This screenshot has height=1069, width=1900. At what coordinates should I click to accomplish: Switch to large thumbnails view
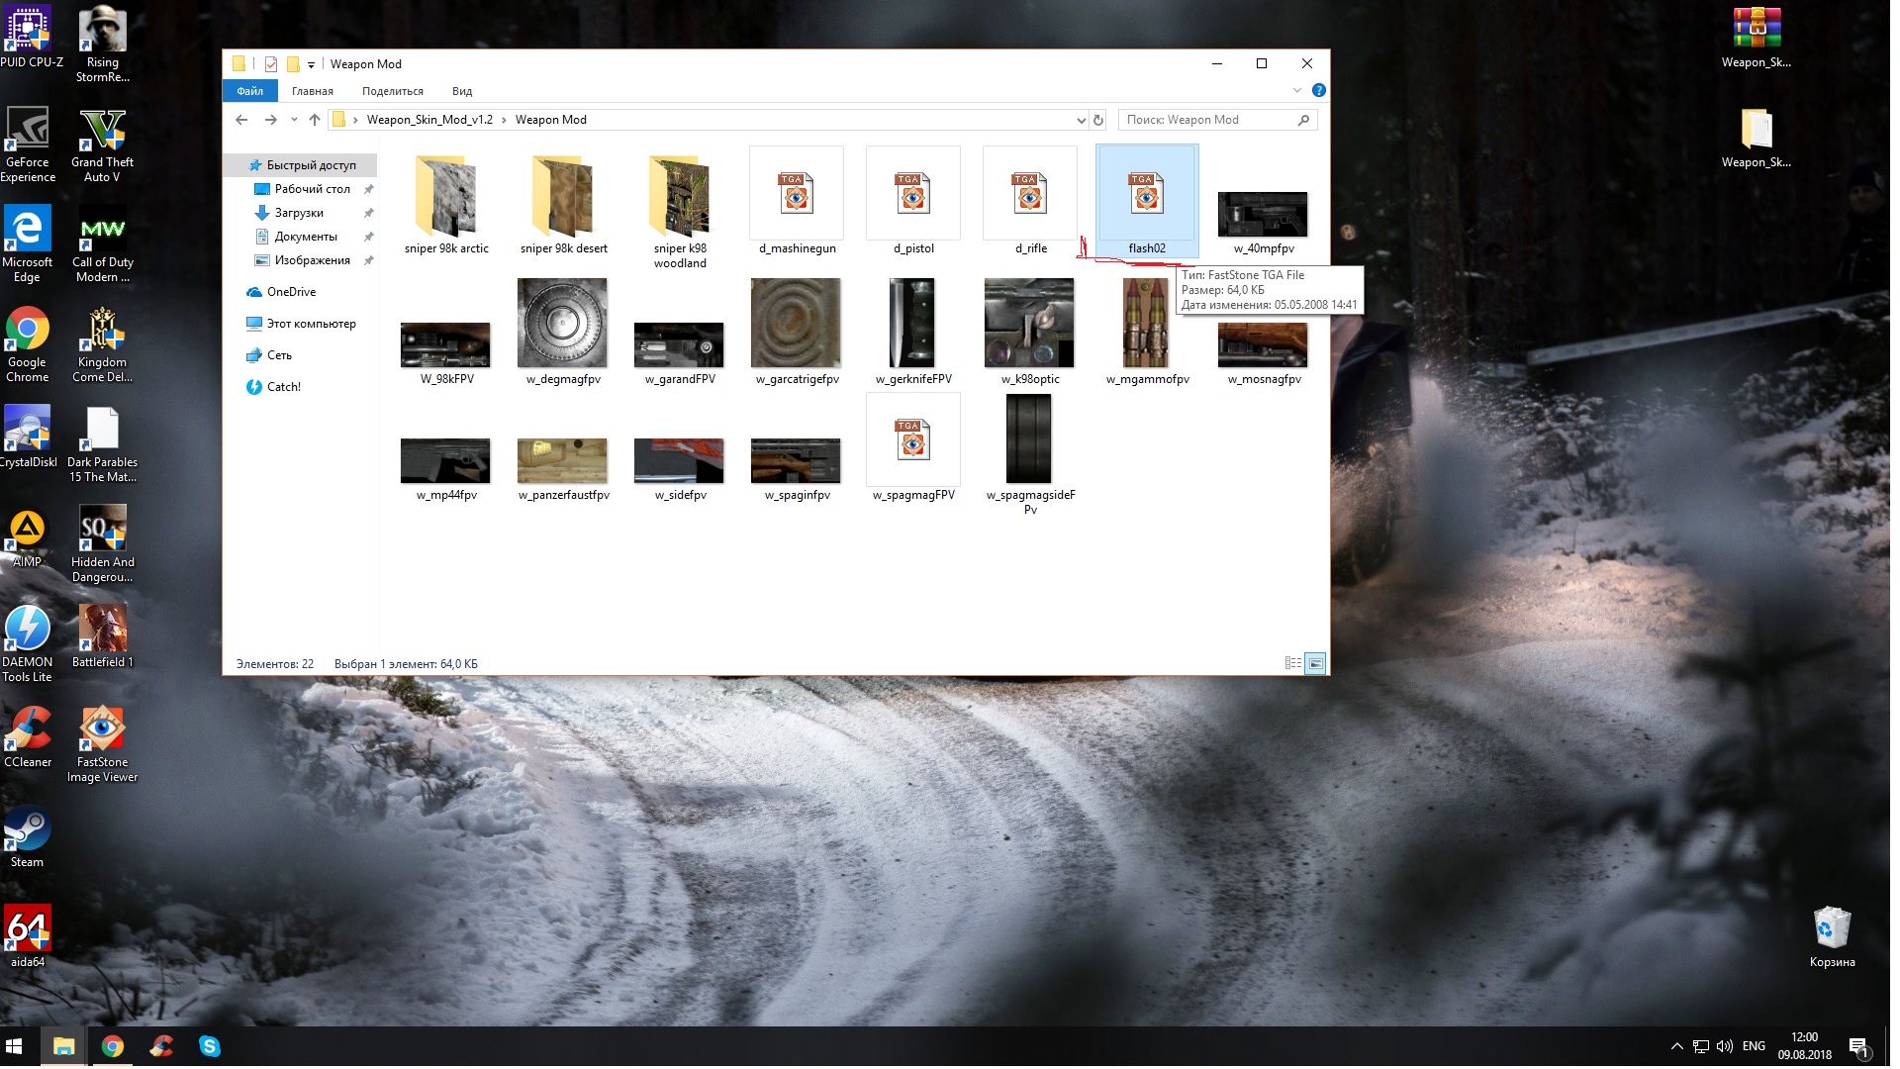[1315, 663]
